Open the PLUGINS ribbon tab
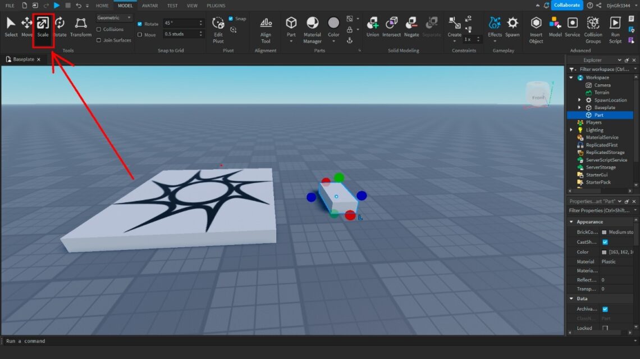This screenshot has height=359, width=640. click(x=216, y=6)
